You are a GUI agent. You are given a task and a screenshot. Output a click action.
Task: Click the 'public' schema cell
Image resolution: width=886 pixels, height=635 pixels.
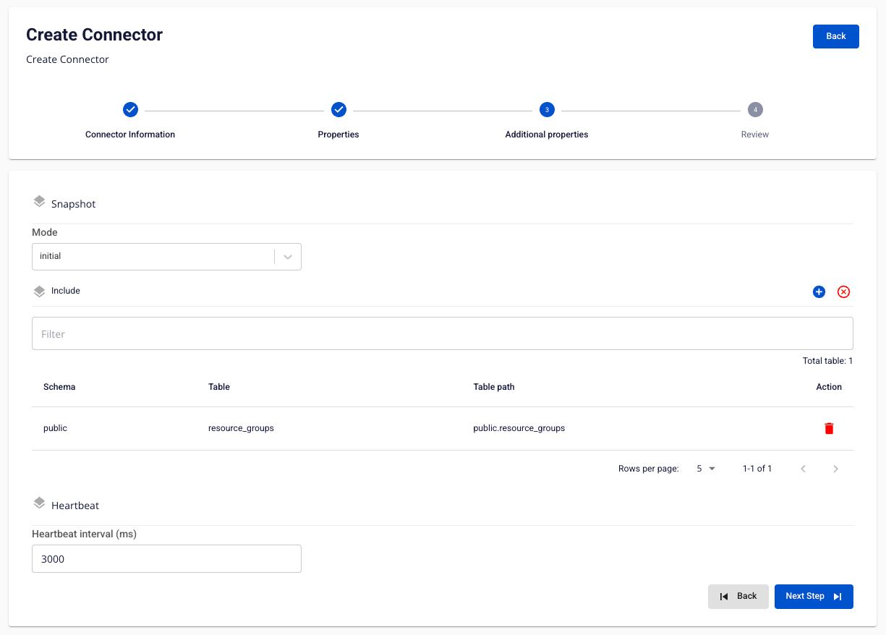click(55, 428)
